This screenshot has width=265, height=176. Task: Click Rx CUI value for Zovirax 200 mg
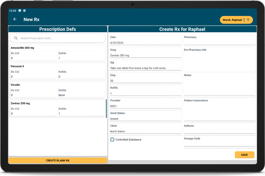(12, 114)
